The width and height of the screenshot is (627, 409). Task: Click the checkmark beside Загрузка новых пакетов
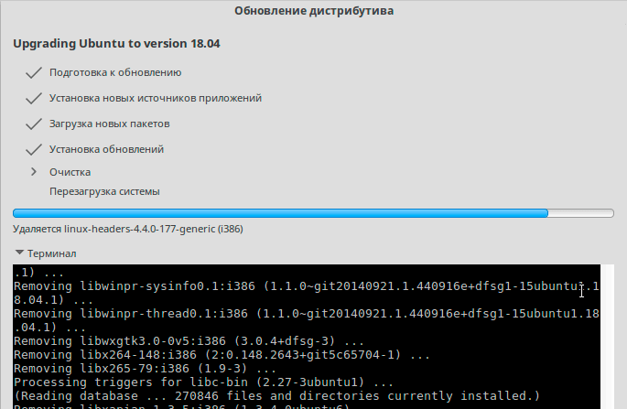tap(35, 124)
